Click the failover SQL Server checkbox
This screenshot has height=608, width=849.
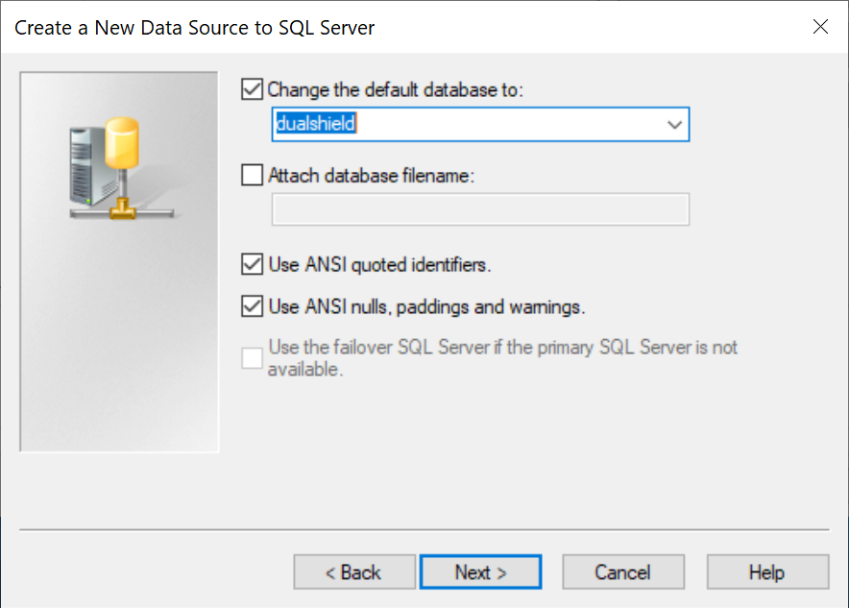253,358
